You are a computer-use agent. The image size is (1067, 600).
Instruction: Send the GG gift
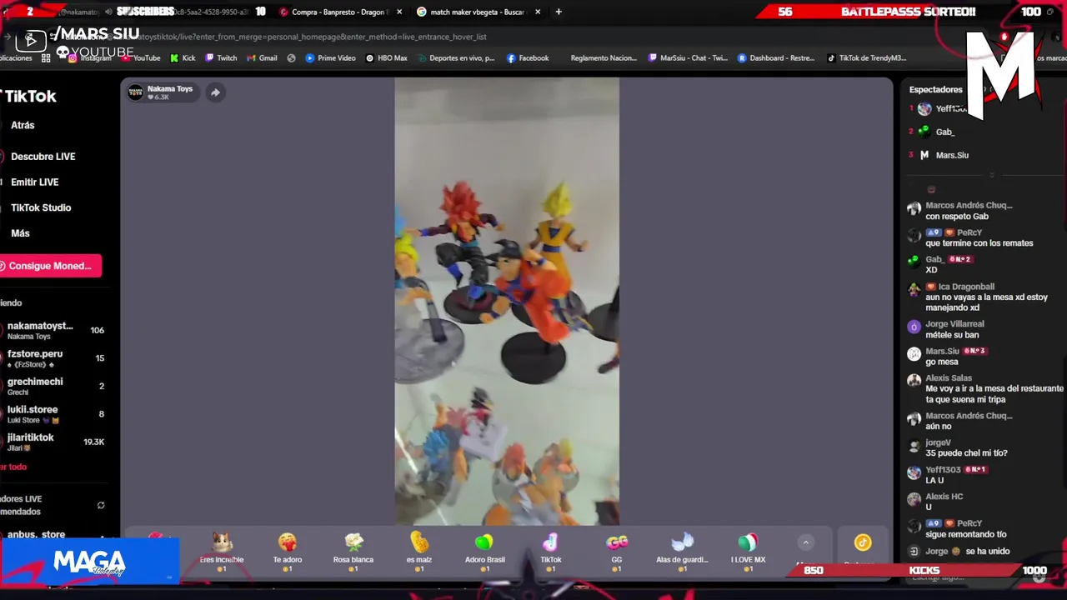(616, 551)
